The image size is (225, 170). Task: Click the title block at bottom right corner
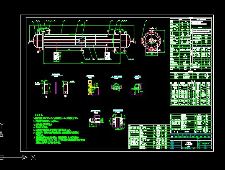(x=191, y=141)
